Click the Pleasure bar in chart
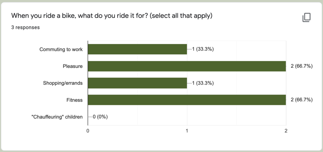Screen dimensions: 323x152 187,66
